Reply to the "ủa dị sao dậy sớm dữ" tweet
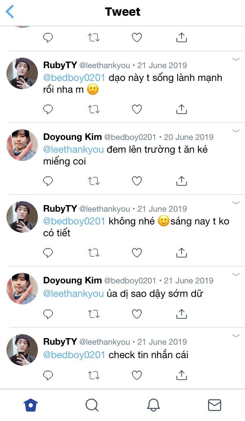The height and width of the screenshot is (421, 245). pyautogui.click(x=48, y=314)
